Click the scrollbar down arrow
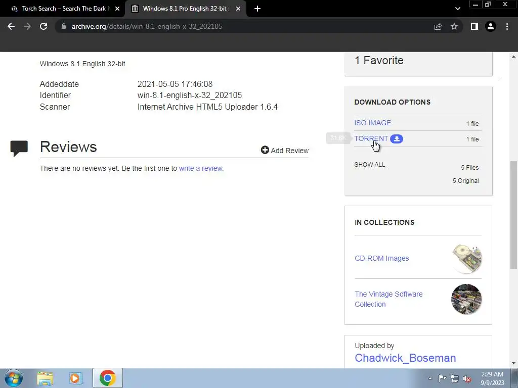Image resolution: width=518 pixels, height=388 pixels. (514, 363)
